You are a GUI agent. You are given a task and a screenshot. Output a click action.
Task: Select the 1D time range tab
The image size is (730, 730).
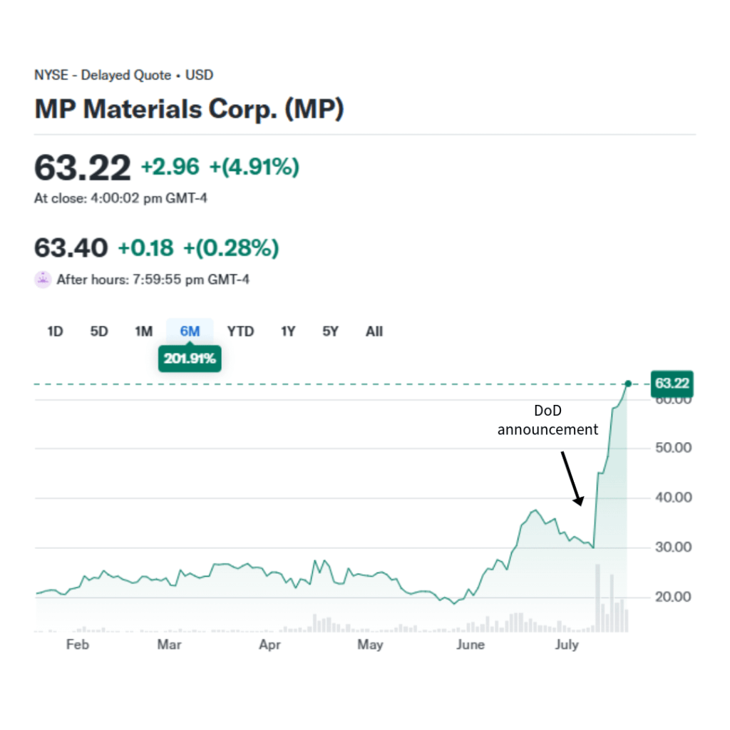pyautogui.click(x=55, y=331)
